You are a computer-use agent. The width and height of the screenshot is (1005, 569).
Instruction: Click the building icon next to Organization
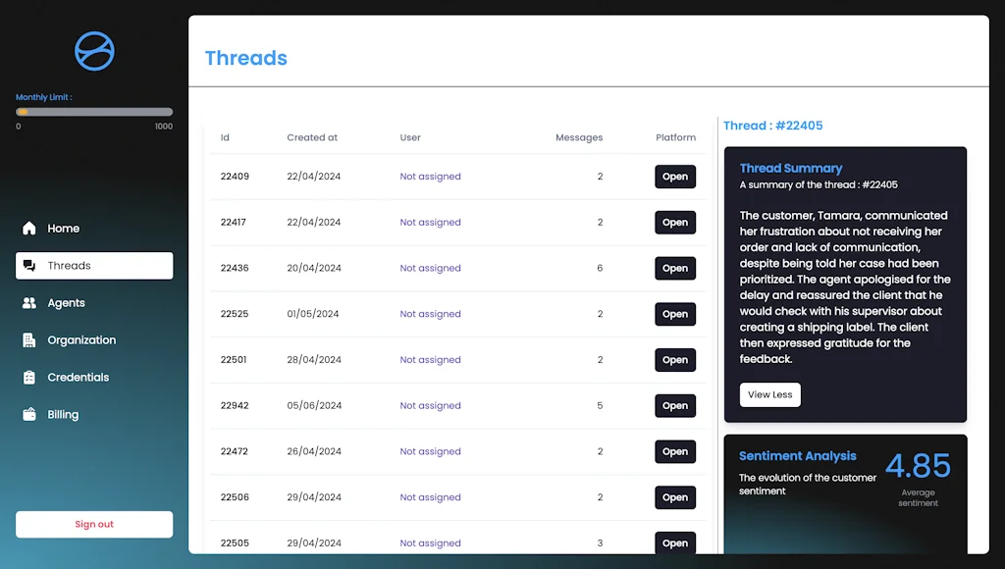(x=30, y=339)
